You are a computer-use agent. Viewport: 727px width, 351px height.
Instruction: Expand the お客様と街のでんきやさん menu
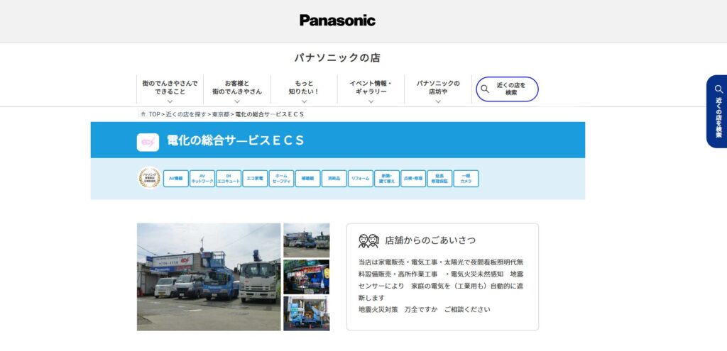click(x=236, y=89)
